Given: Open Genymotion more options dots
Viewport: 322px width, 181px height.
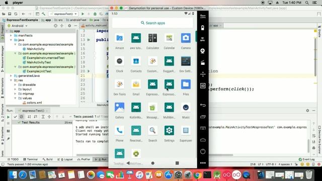Looking at the screenshot, I should click(x=203, y=163).
